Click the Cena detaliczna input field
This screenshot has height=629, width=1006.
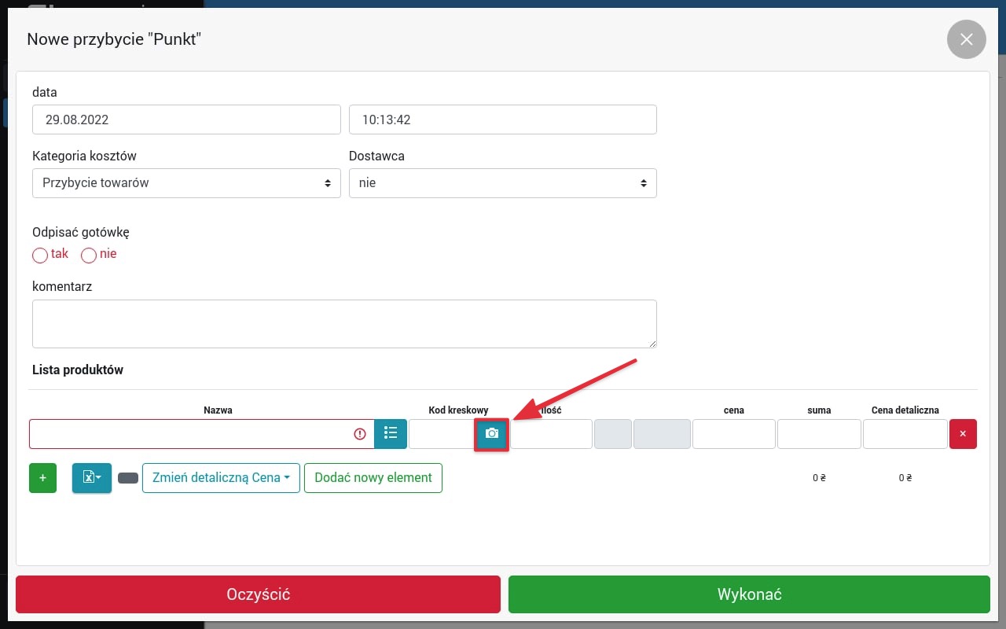point(905,434)
